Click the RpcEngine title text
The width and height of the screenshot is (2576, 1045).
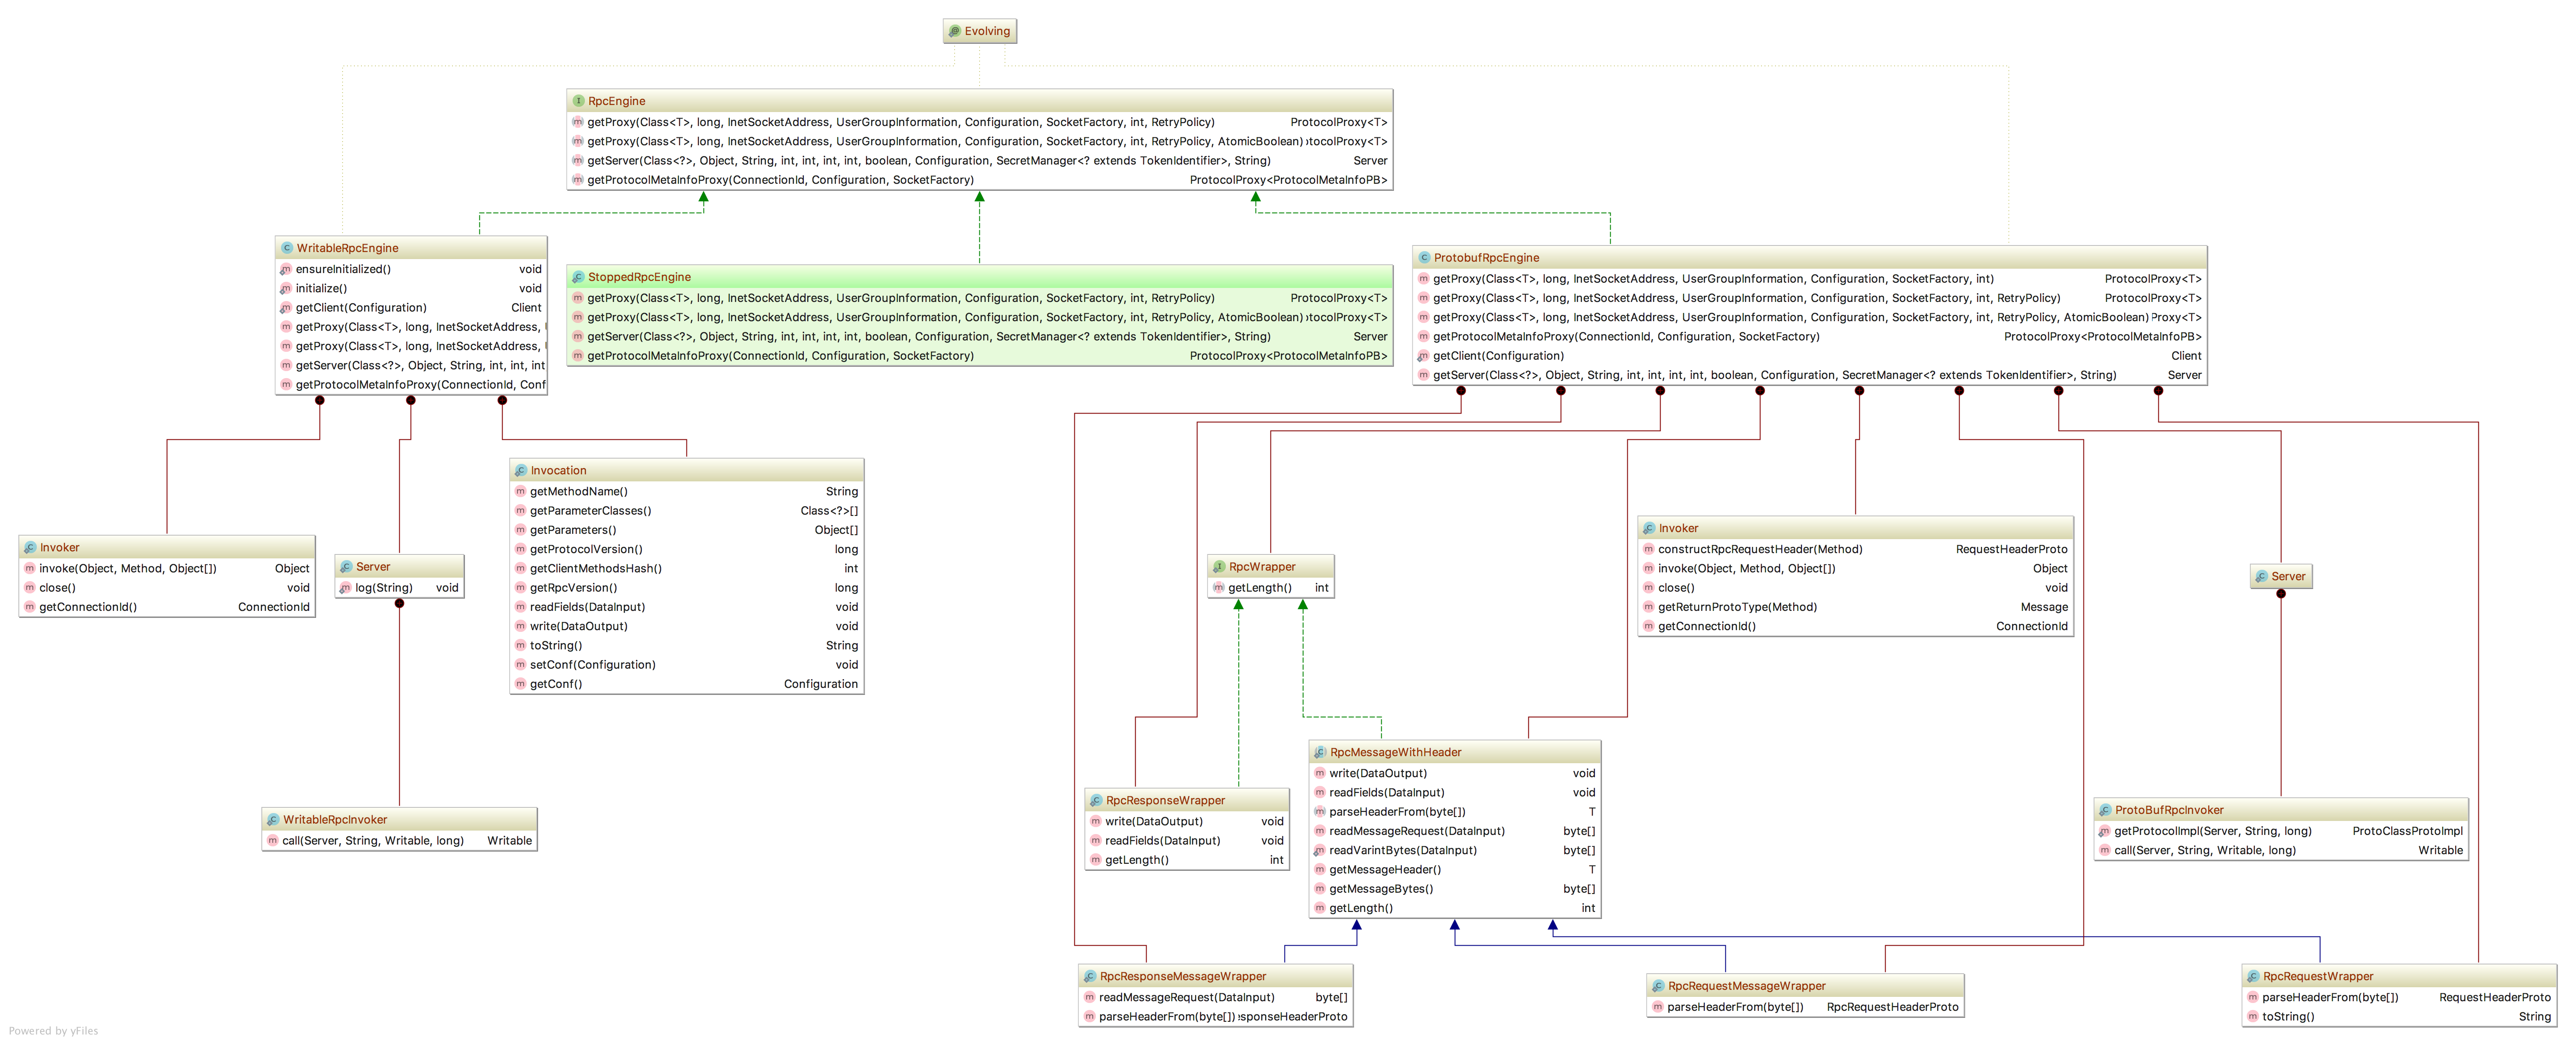tap(616, 101)
